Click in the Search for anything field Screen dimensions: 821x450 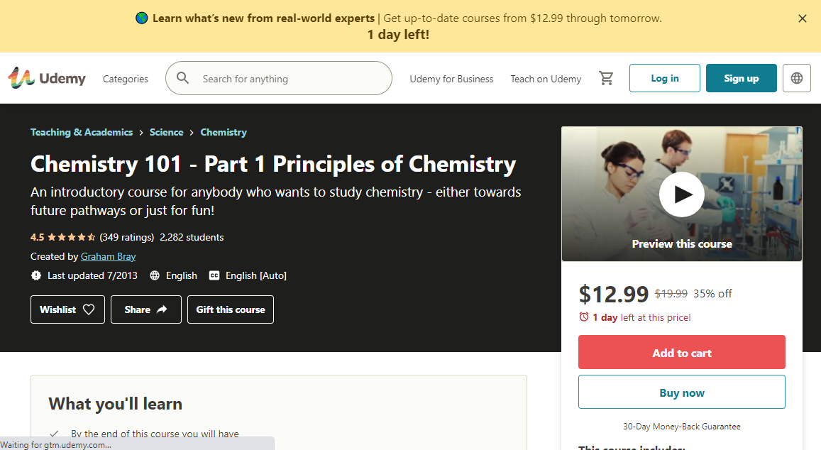click(291, 79)
